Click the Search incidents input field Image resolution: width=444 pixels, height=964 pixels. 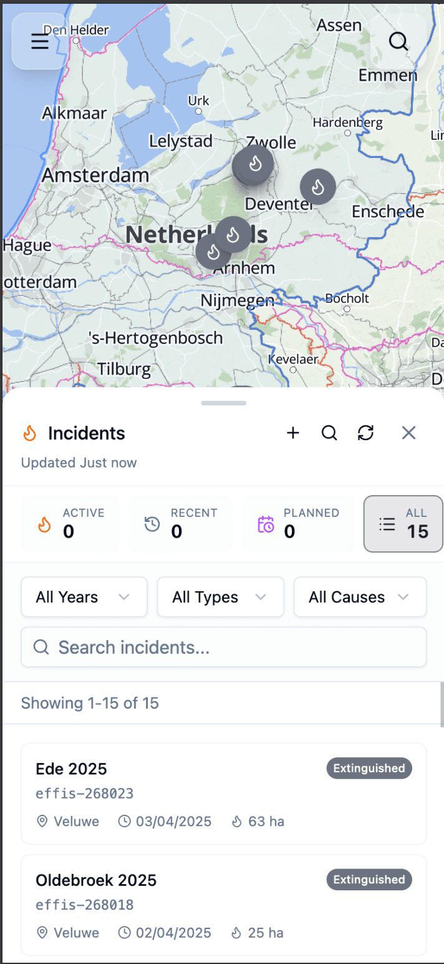tap(223, 647)
